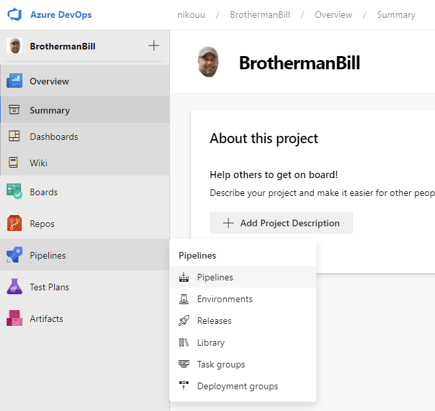Click the Environments icon in flyout
Viewport: 435px width, 411px height.
[x=184, y=299]
